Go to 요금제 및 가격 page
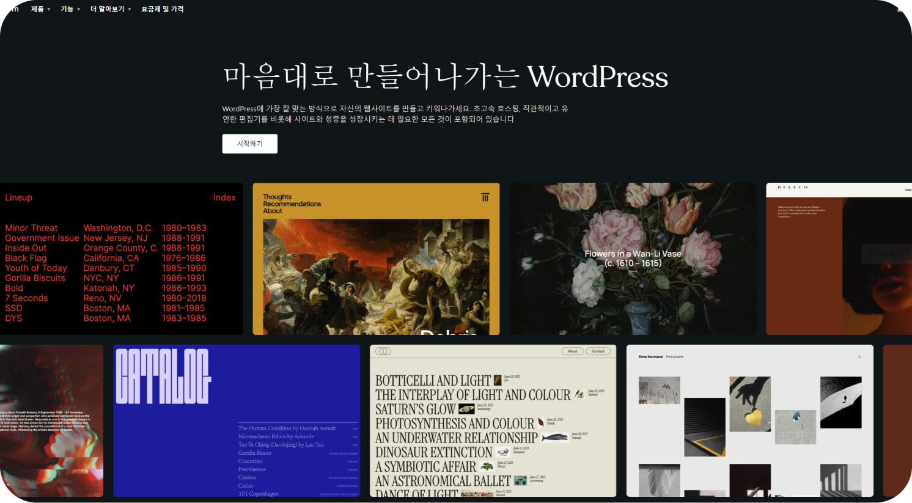Viewport: 912px width, 503px height. tap(163, 9)
